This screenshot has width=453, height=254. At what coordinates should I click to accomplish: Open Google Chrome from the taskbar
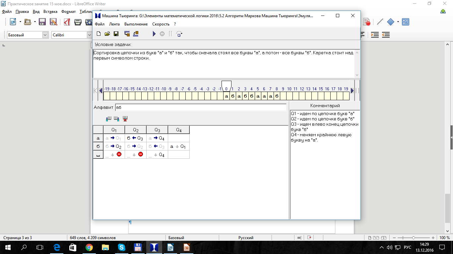[x=89, y=247]
